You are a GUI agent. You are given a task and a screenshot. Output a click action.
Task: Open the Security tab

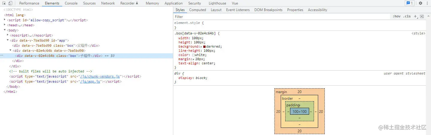pos(195,3)
